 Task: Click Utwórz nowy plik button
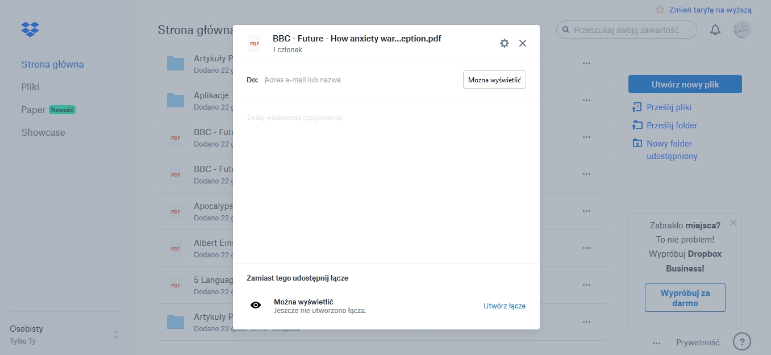[x=685, y=84]
